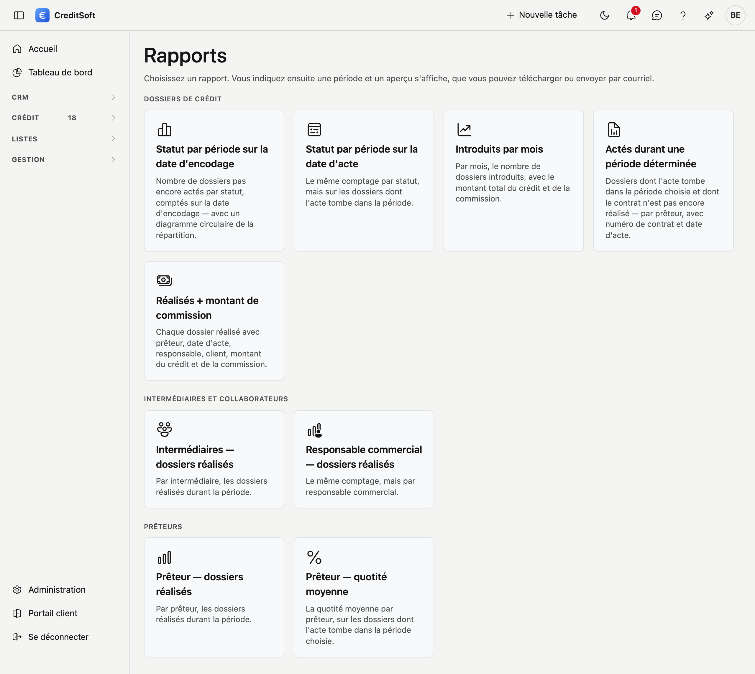Open Réalisés + montant de commission report
This screenshot has height=674, width=755.
click(214, 321)
